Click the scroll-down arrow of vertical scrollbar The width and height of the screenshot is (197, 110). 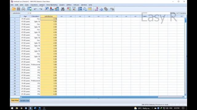[x=185, y=95]
